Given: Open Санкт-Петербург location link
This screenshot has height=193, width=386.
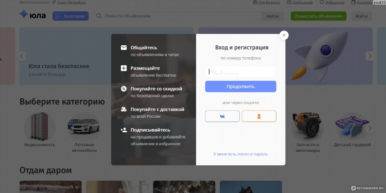Looking at the screenshot, I should pyautogui.click(x=72, y=3).
